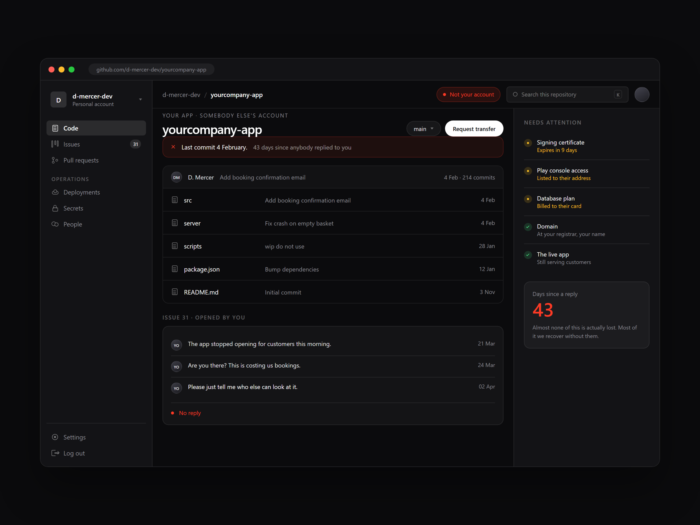700x525 pixels.
Task: Click the comment Are you there? This is costing us bookings
Action: pyautogui.click(x=244, y=365)
